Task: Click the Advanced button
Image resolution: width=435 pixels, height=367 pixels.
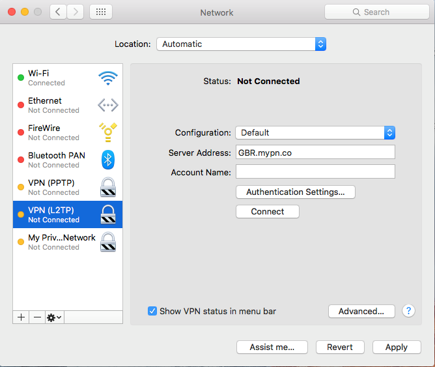Action: (x=361, y=311)
